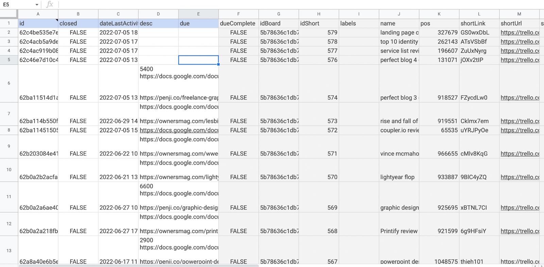Select column A header

38,14
